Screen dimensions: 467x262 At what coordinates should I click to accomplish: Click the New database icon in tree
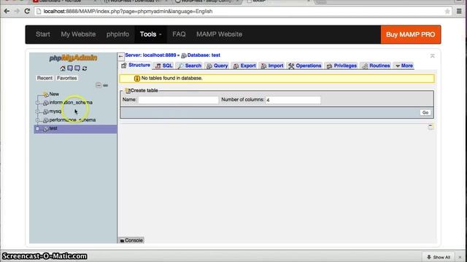(45, 94)
